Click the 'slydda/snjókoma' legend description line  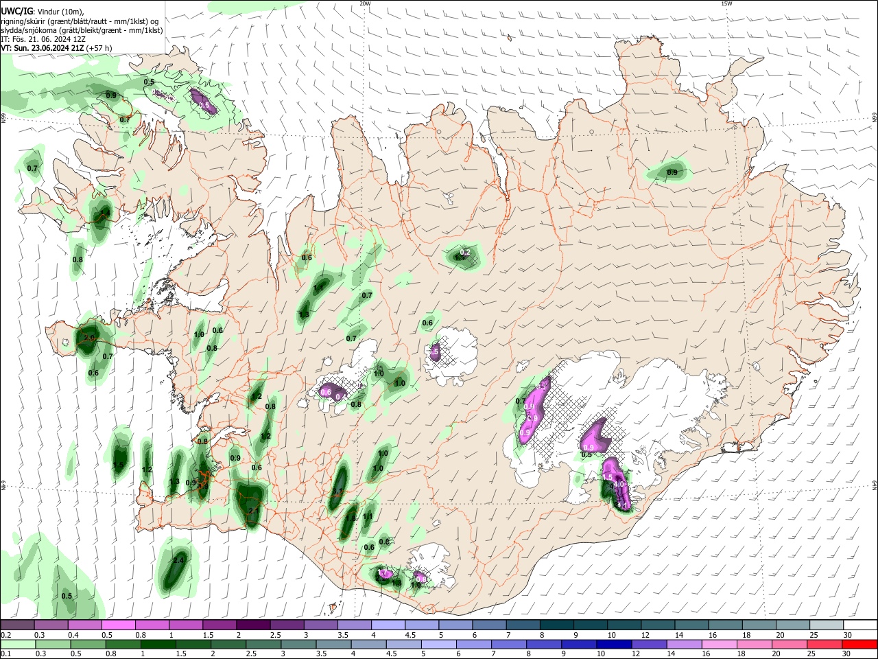click(x=82, y=30)
